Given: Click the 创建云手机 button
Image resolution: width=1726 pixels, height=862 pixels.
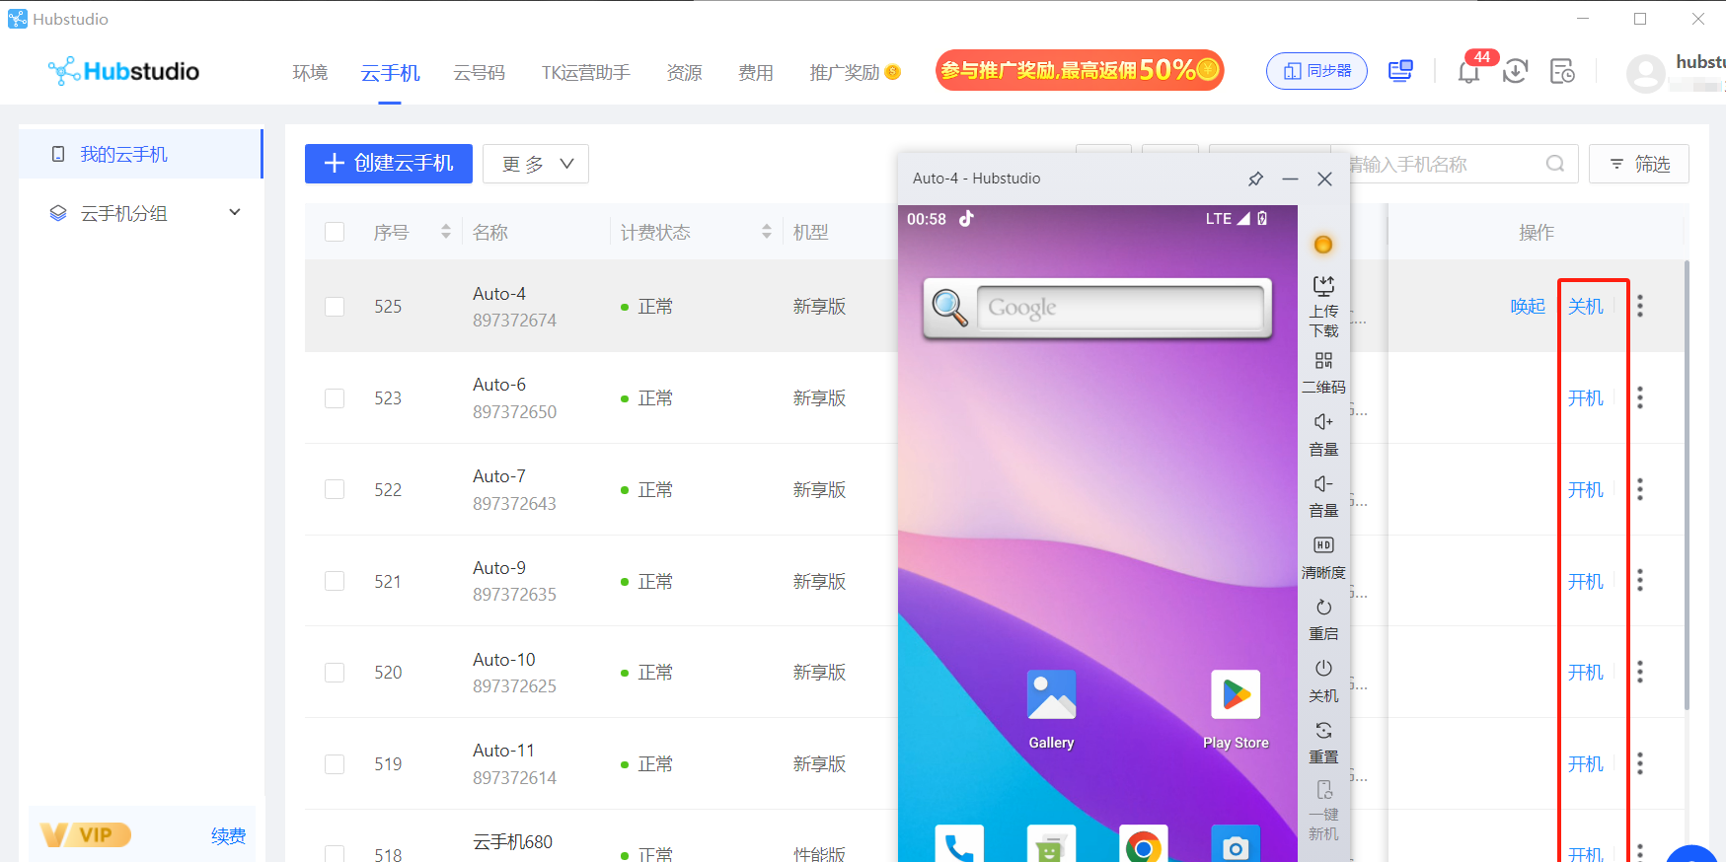Looking at the screenshot, I should coord(389,164).
